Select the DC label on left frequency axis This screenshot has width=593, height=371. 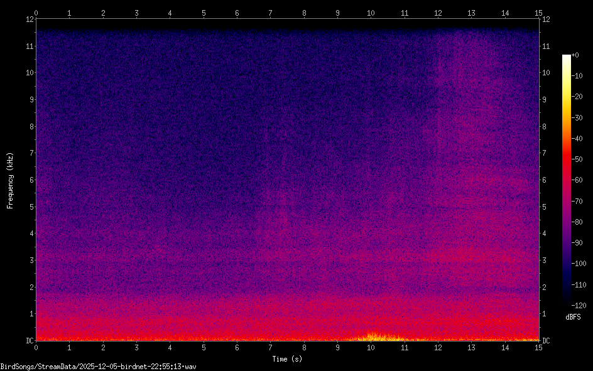[x=28, y=341]
